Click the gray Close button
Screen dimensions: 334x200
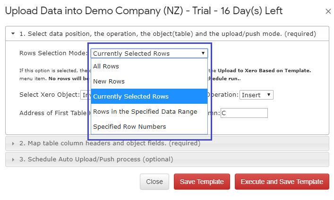154,182
